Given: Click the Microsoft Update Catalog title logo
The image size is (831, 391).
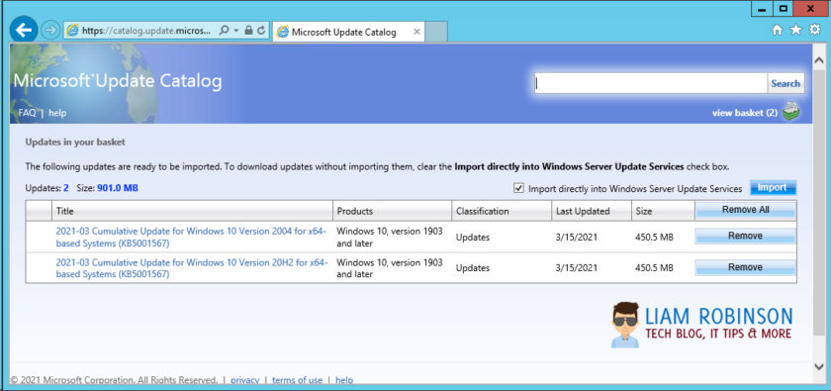Looking at the screenshot, I should pyautogui.click(x=118, y=81).
